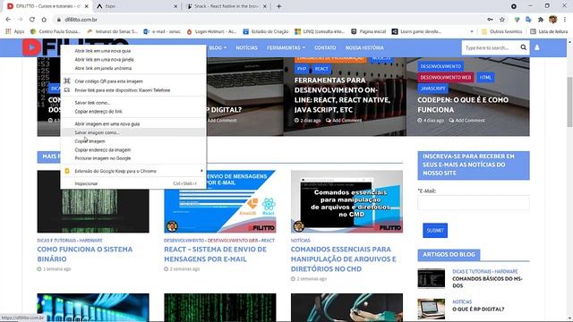573x322 pixels.
Task: Focus the 'Type here to search' field
Action: click(x=490, y=47)
